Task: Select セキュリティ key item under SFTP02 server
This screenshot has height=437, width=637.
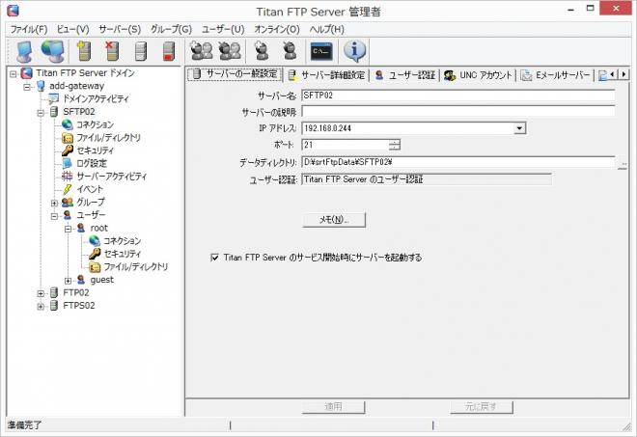Action: point(95,150)
